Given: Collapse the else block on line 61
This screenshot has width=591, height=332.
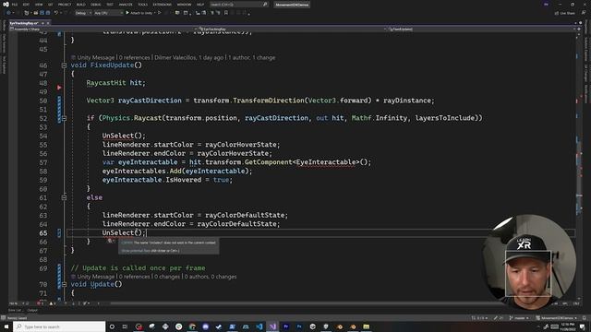Looking at the screenshot, I should pos(64,197).
